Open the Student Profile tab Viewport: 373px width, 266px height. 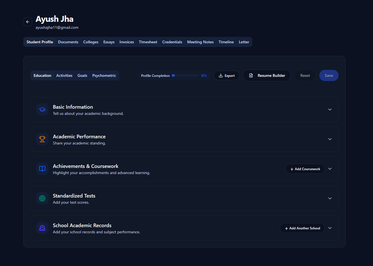pos(40,42)
